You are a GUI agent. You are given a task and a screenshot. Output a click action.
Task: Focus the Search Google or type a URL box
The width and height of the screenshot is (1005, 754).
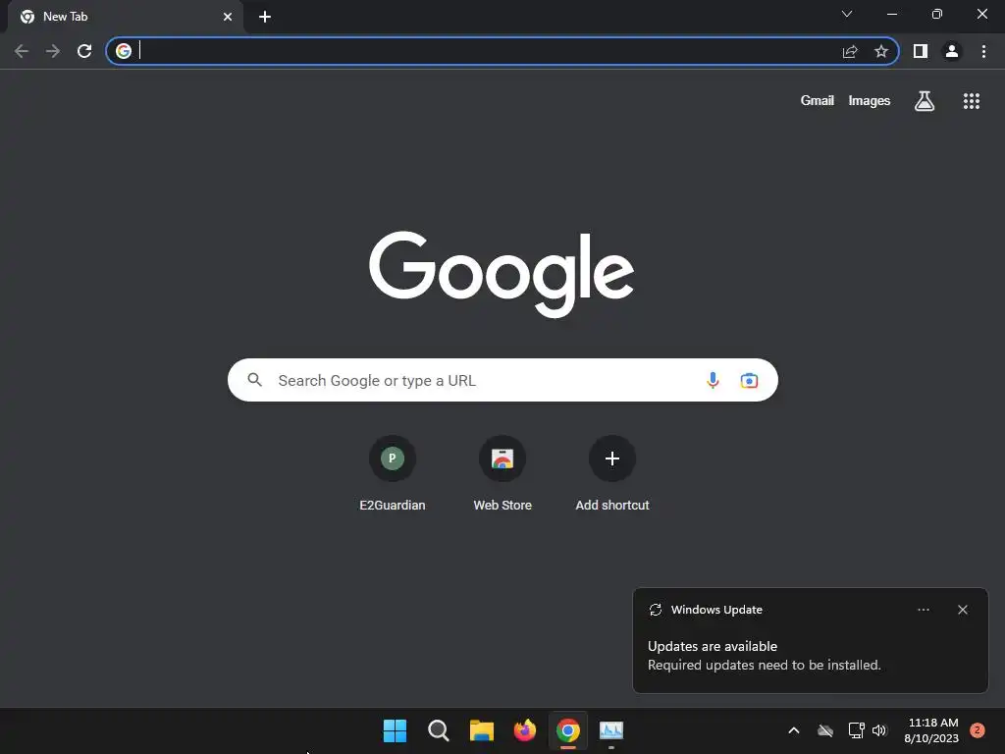pyautogui.click(x=502, y=380)
